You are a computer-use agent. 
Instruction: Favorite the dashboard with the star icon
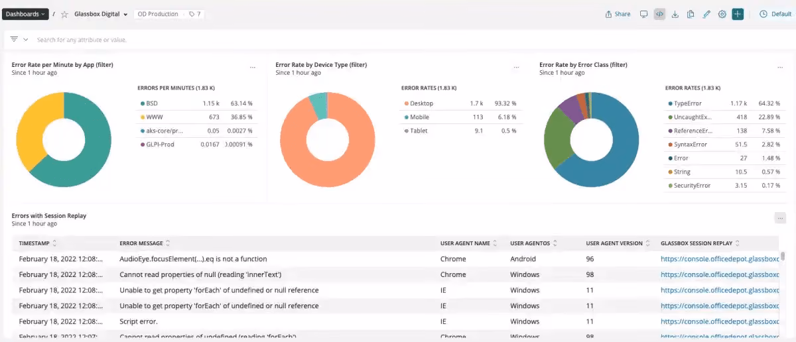coord(64,14)
